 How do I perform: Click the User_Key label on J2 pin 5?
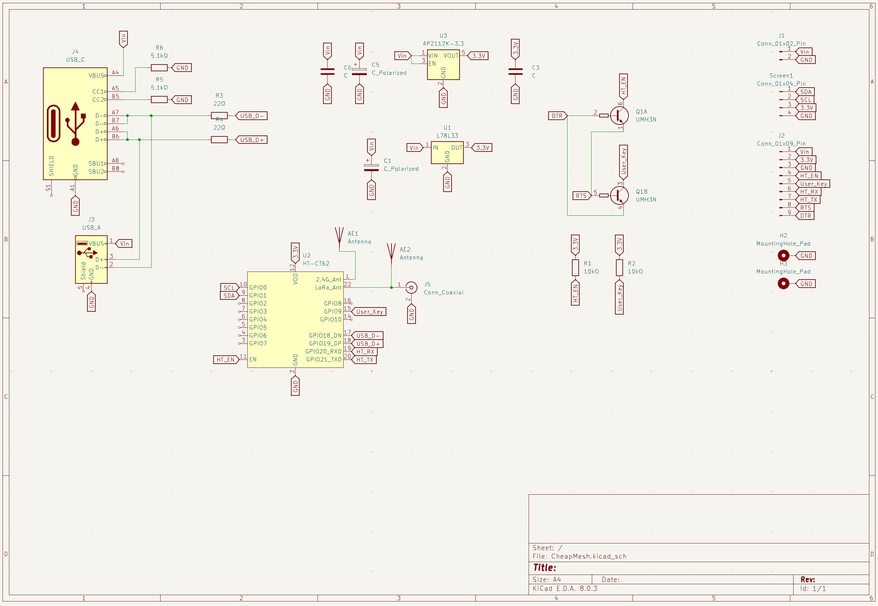(x=813, y=184)
